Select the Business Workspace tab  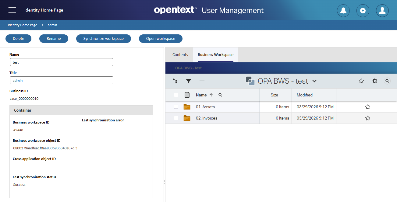(x=215, y=55)
